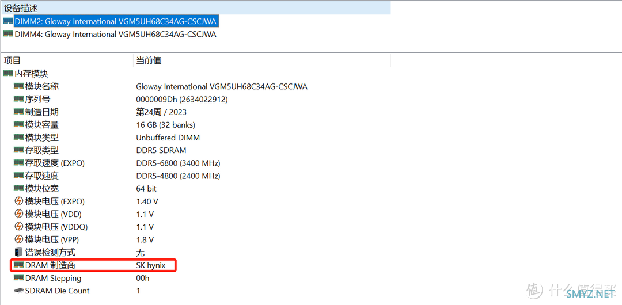
Task: Click the value 1.8 V
Action: point(145,239)
